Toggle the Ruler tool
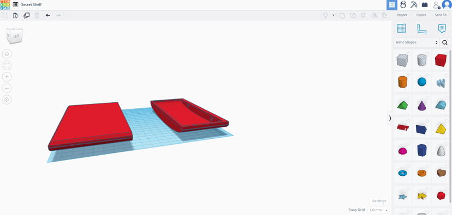This screenshot has height=215, width=452. click(421, 28)
